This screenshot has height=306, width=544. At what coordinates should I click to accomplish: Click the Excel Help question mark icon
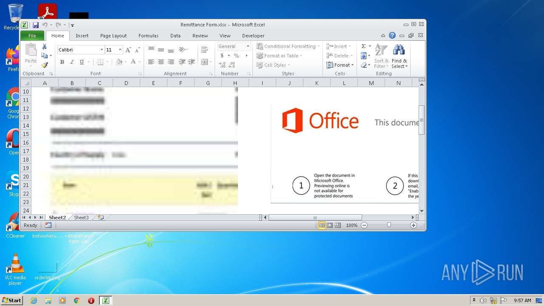tap(392, 36)
